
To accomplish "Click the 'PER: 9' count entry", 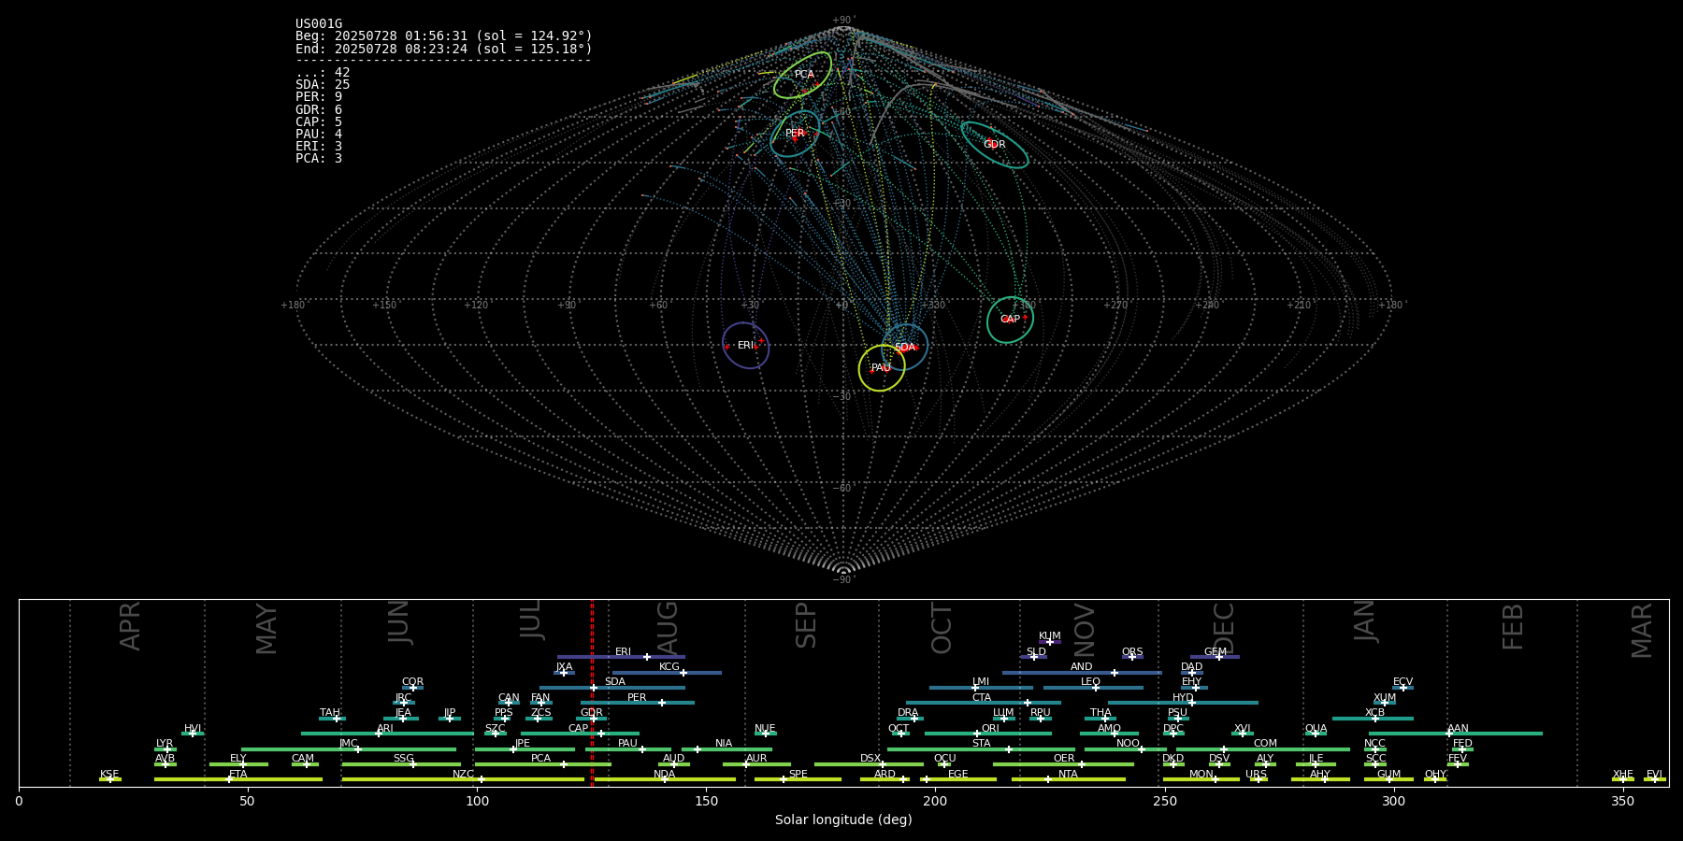I will [319, 97].
